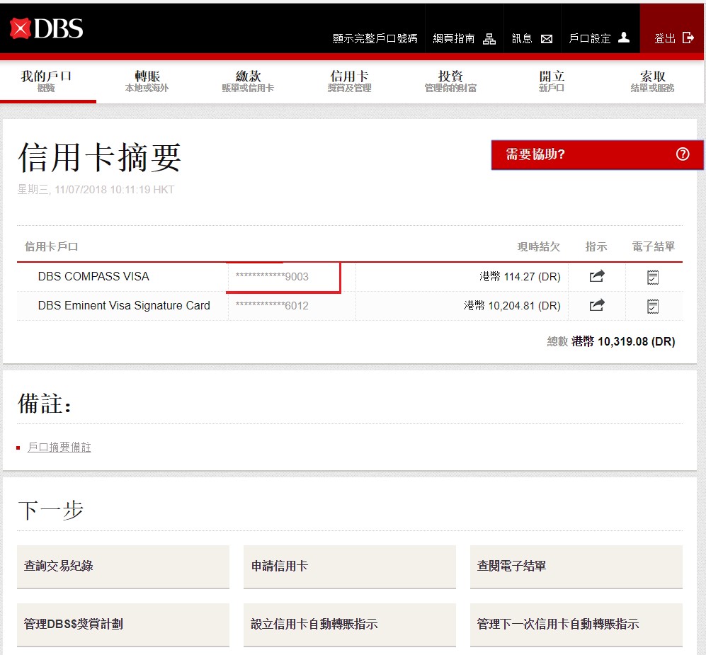The width and height of the screenshot is (706, 655).
Task: Open the site map icon
Action: click(x=489, y=39)
